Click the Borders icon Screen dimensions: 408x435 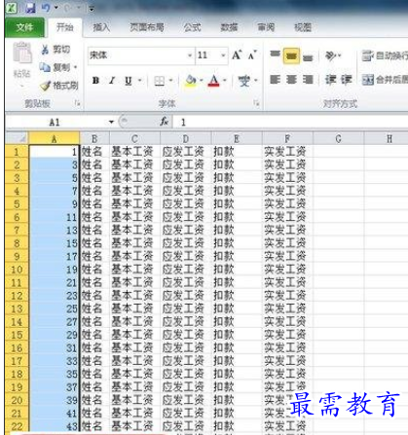coord(159,81)
